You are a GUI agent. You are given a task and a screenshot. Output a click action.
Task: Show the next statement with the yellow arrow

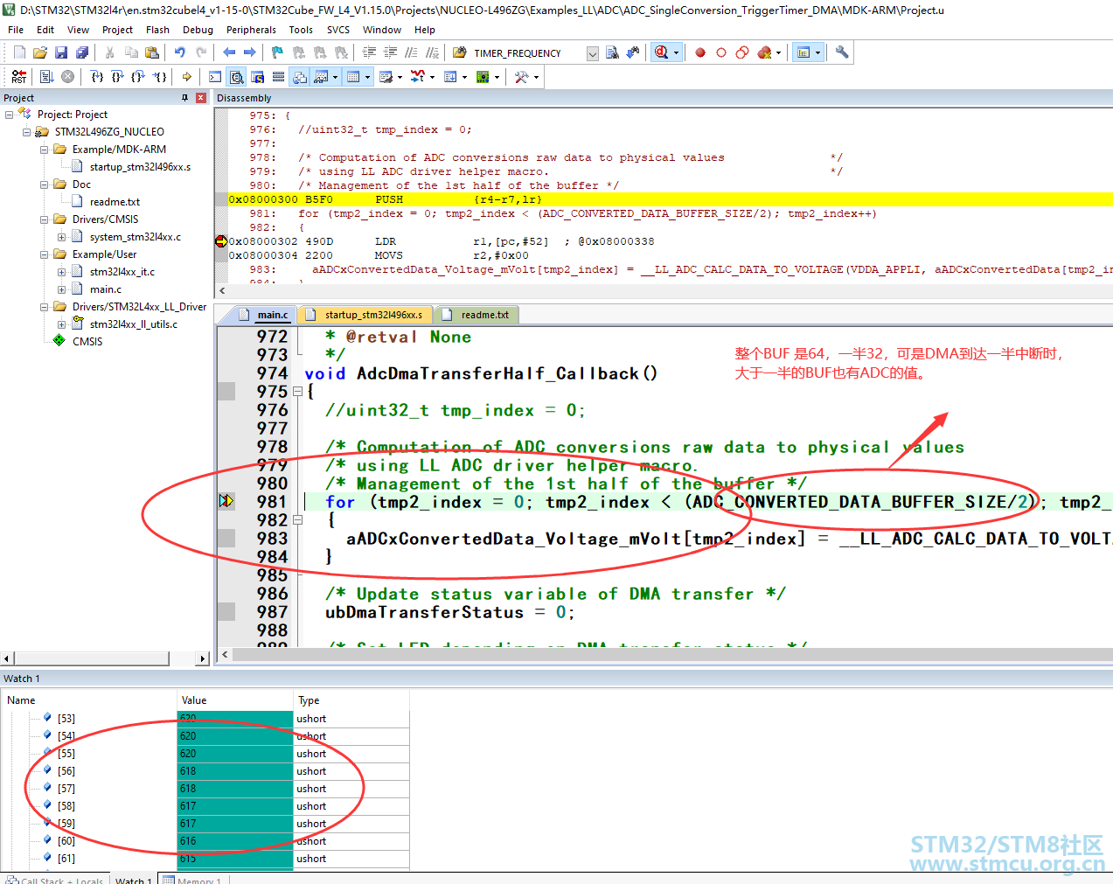(187, 77)
